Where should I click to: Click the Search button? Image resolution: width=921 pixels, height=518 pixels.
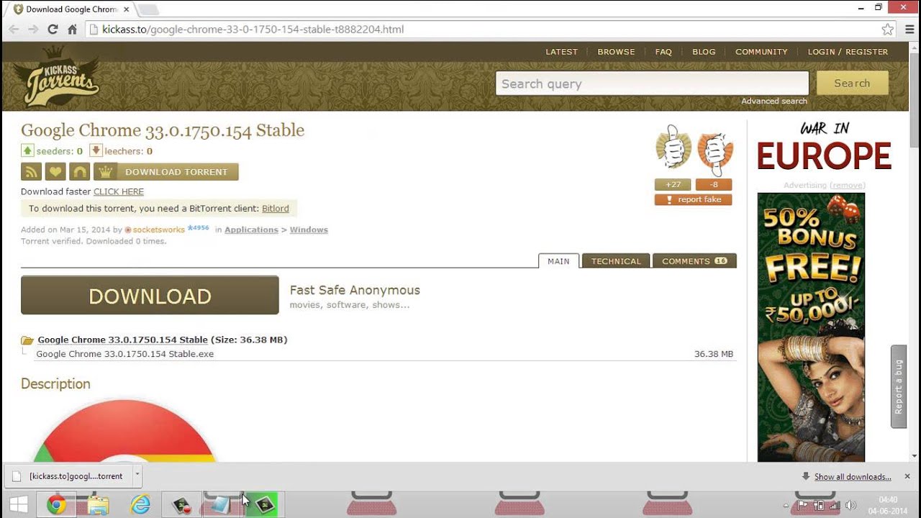point(852,83)
